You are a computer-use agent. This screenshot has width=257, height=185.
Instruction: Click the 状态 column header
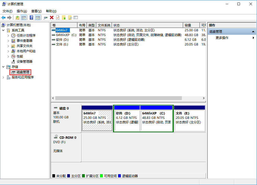tap(116, 25)
